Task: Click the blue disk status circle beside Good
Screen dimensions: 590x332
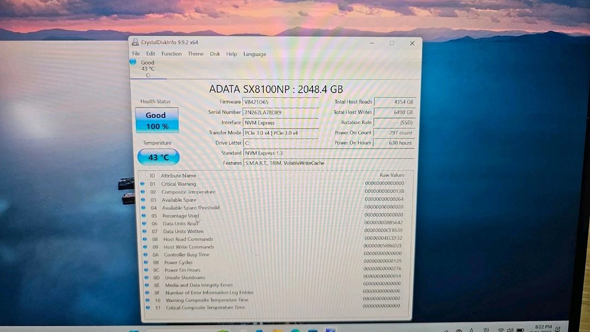Action: tap(133, 62)
